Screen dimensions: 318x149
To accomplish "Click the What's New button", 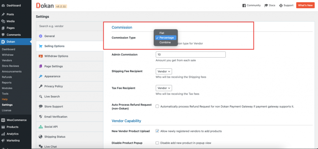I will [x=305, y=5].
